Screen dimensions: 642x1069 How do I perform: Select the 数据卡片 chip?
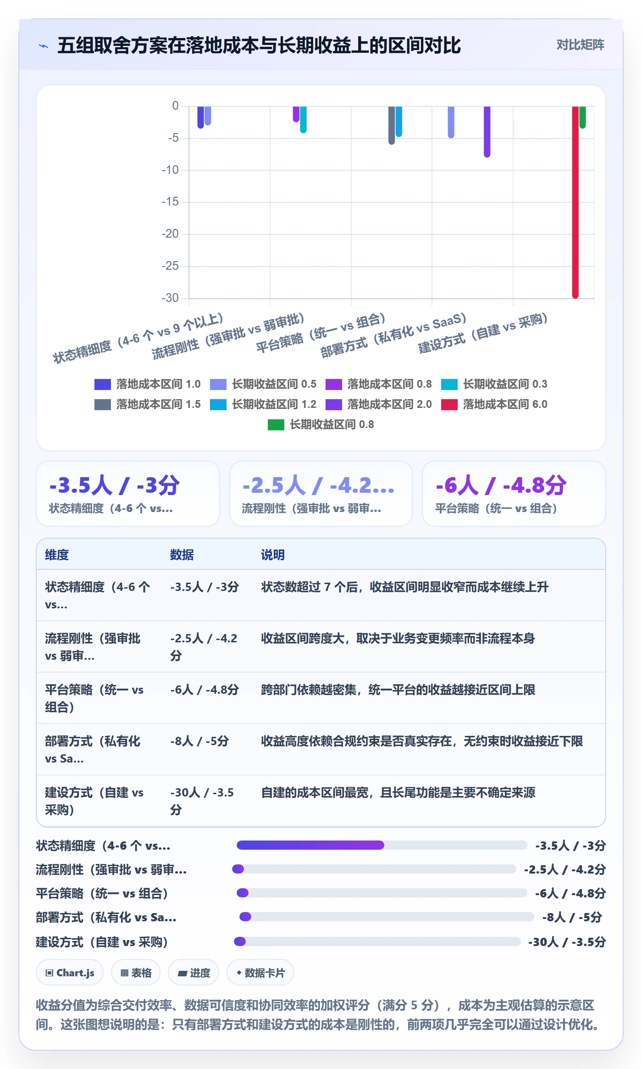coord(260,973)
